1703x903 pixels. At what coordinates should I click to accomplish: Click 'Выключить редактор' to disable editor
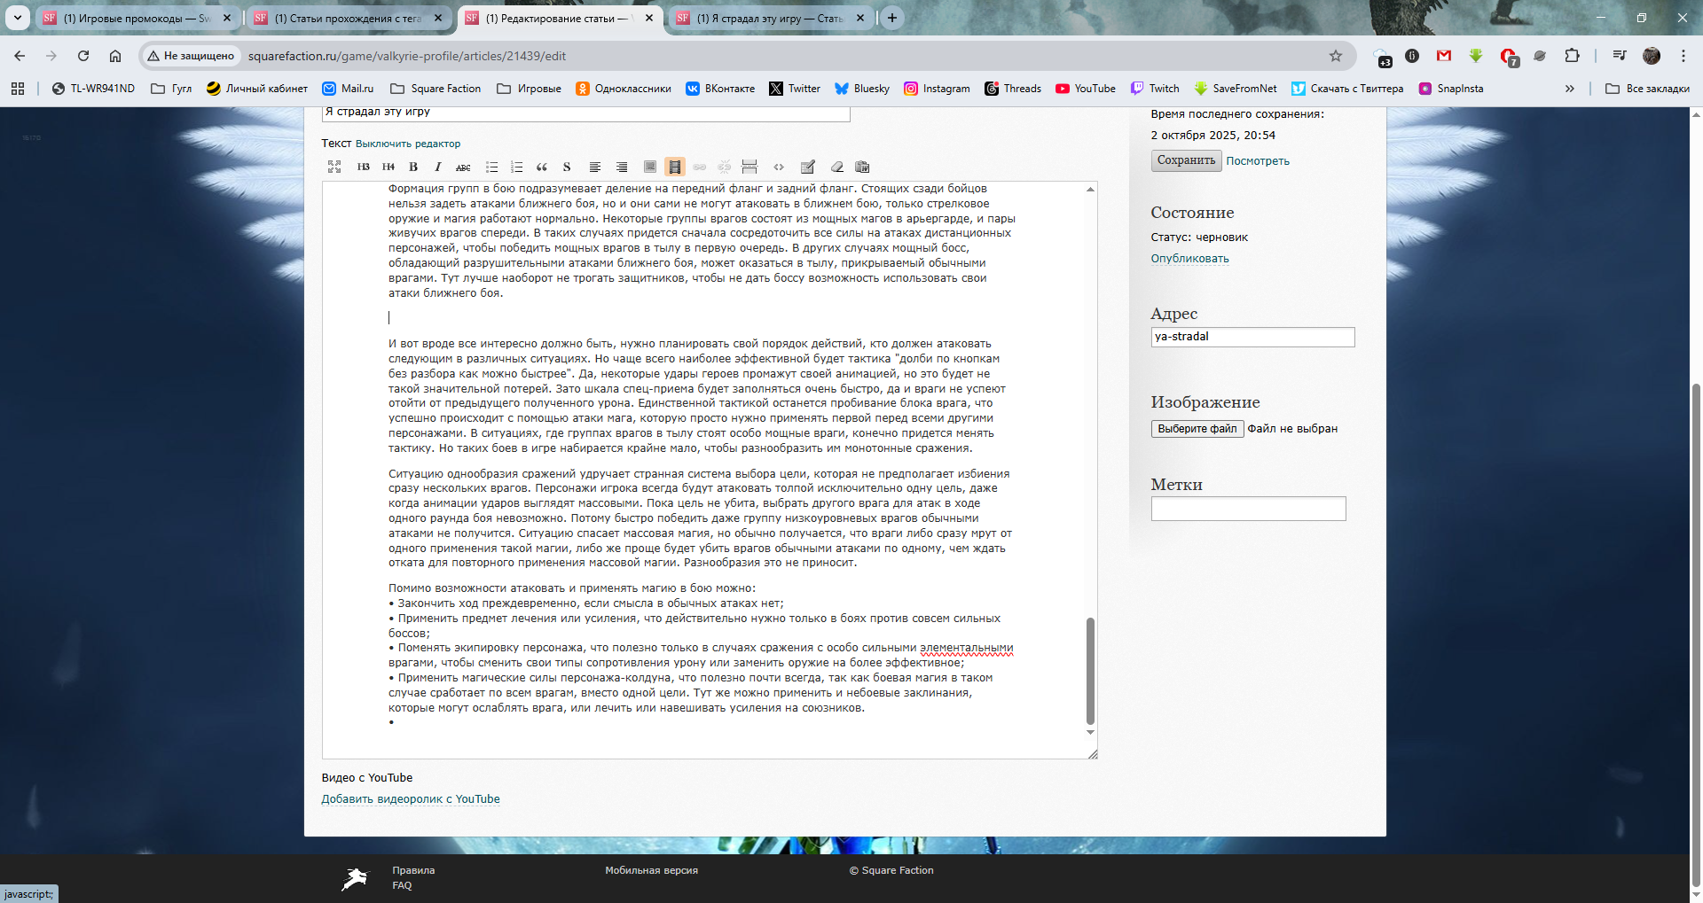408,144
